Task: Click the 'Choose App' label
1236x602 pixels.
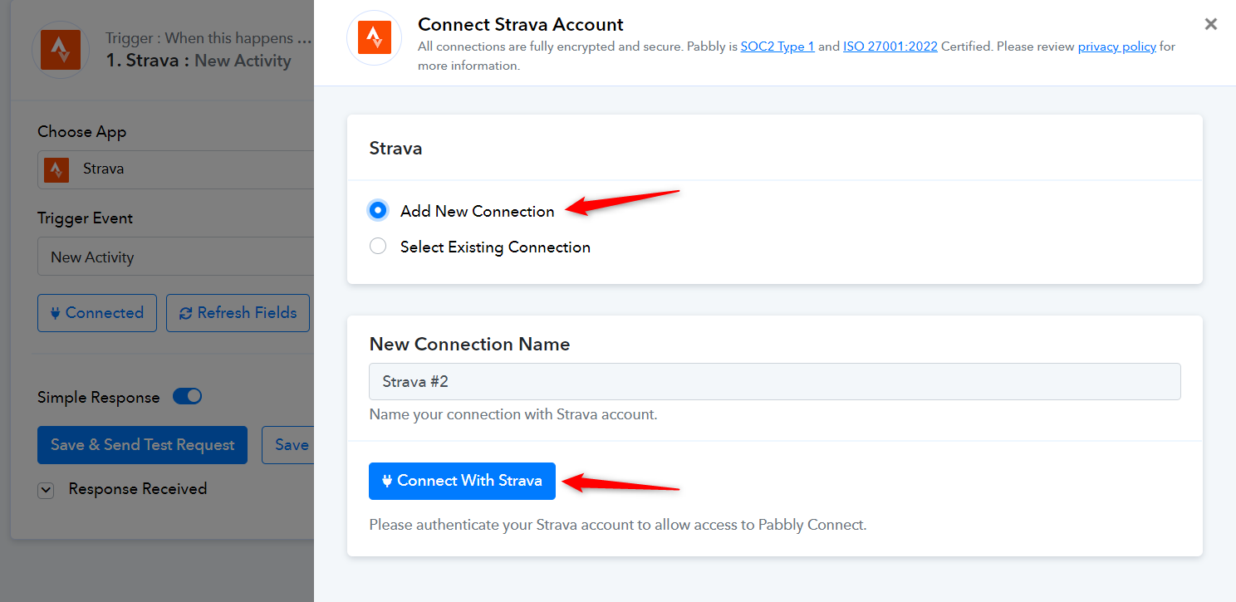Action: tap(82, 132)
